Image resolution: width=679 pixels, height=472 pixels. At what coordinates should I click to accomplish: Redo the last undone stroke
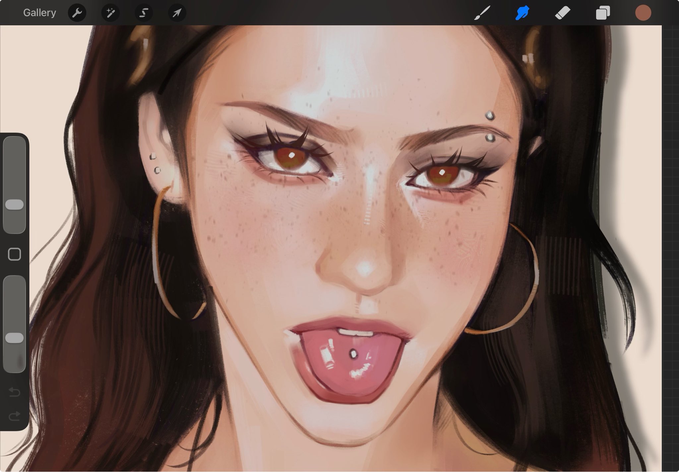click(14, 416)
